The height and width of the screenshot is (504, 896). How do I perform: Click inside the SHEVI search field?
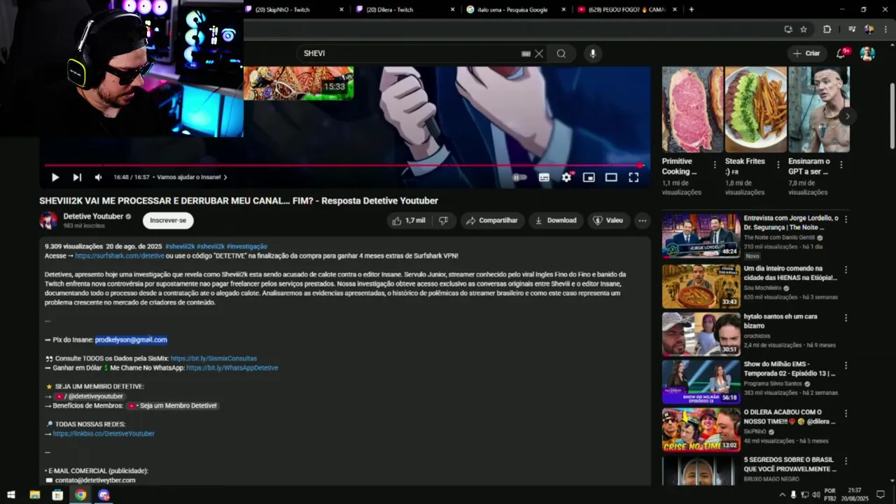click(x=409, y=54)
